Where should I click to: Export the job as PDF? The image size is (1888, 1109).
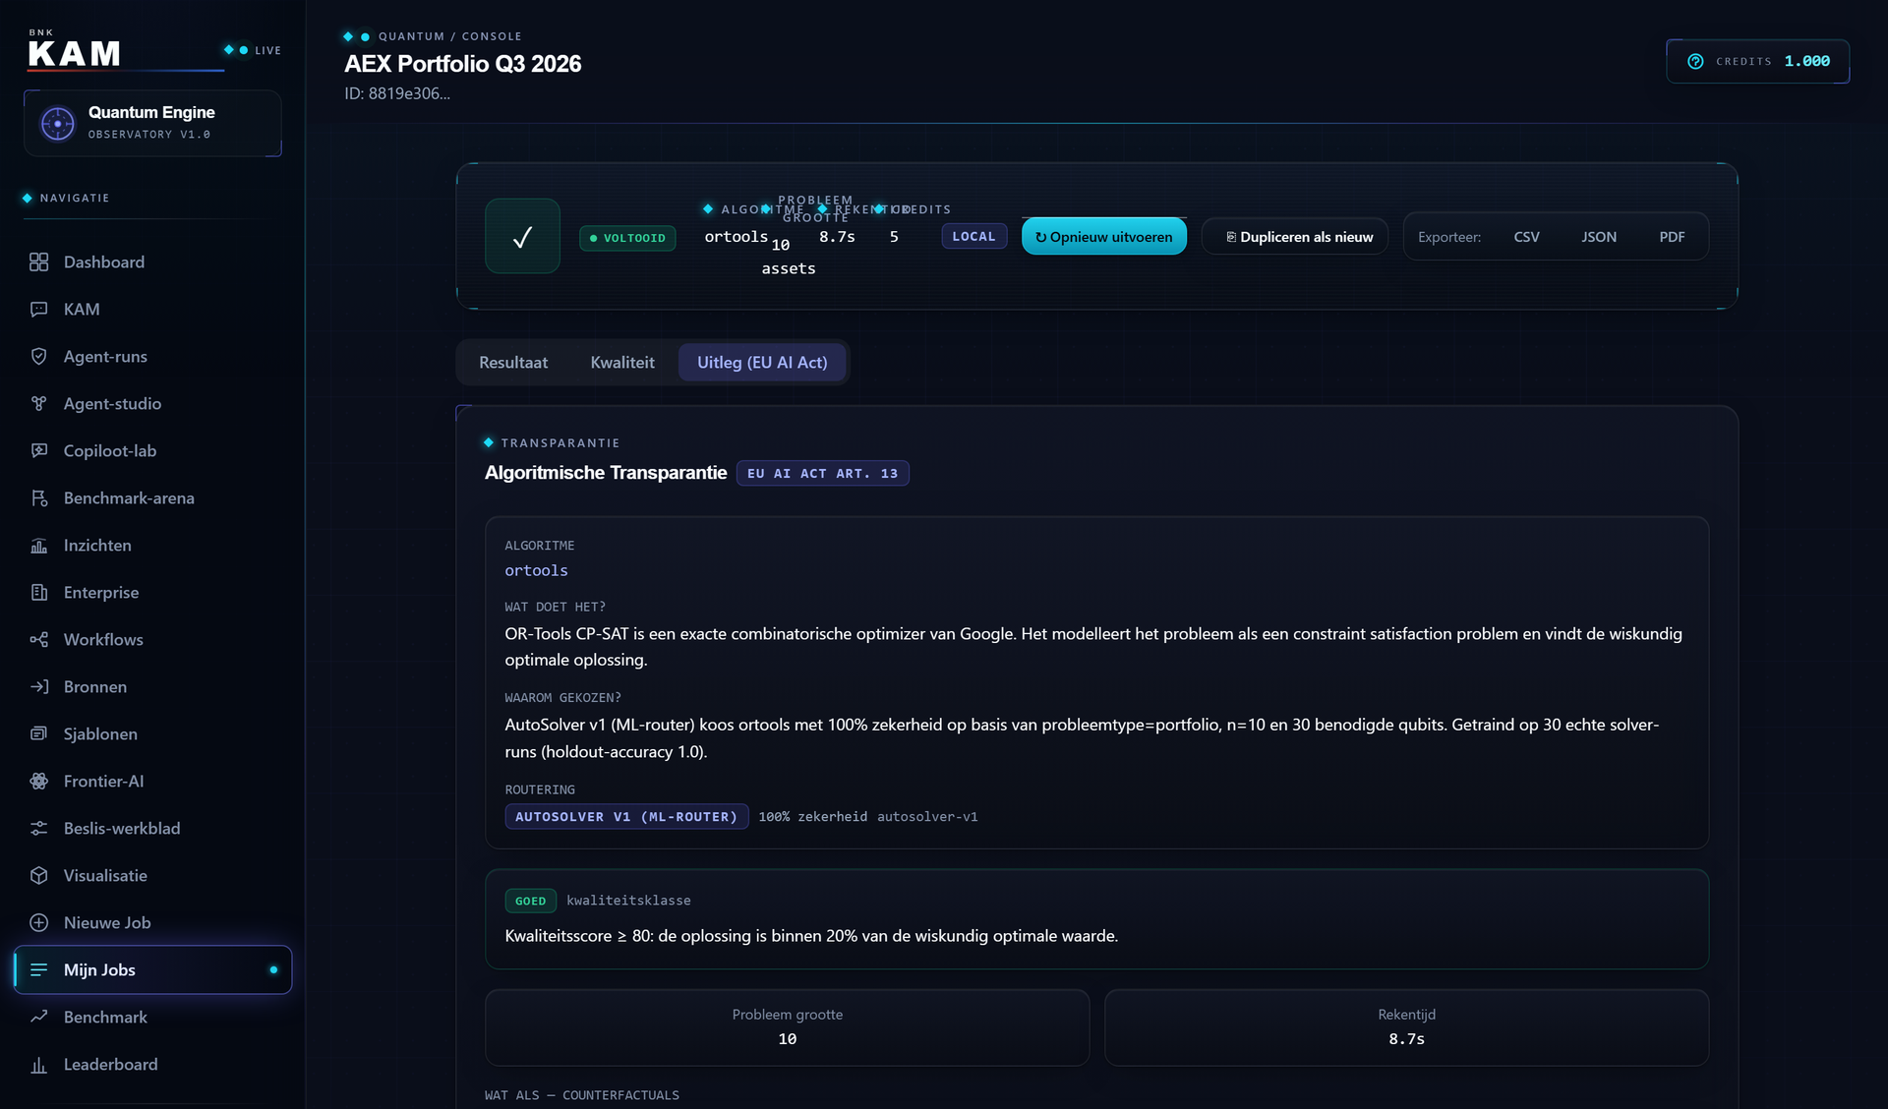click(1672, 237)
